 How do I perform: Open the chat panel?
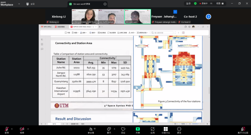pyautogui.click(x=109, y=130)
